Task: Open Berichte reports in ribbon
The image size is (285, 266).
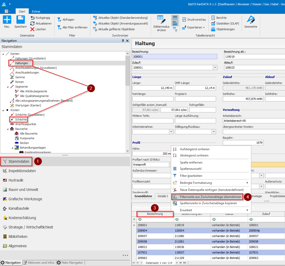Action: tap(213, 18)
